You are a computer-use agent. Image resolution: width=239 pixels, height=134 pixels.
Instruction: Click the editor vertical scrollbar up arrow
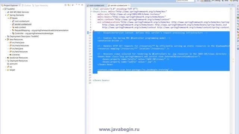tap(231, 9)
